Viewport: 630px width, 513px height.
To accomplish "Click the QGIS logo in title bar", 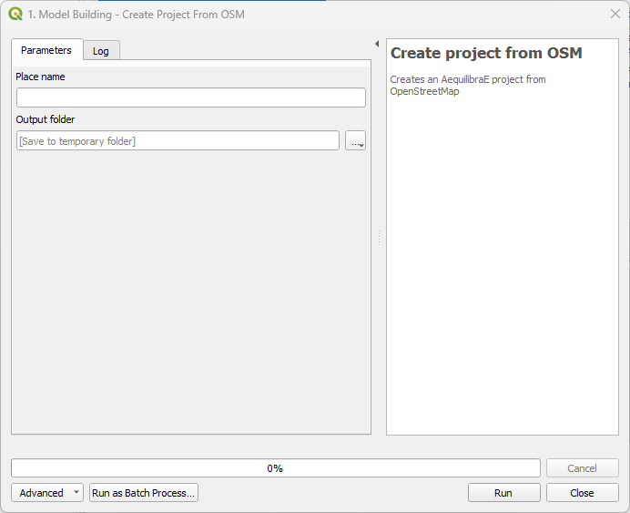I will [x=15, y=14].
